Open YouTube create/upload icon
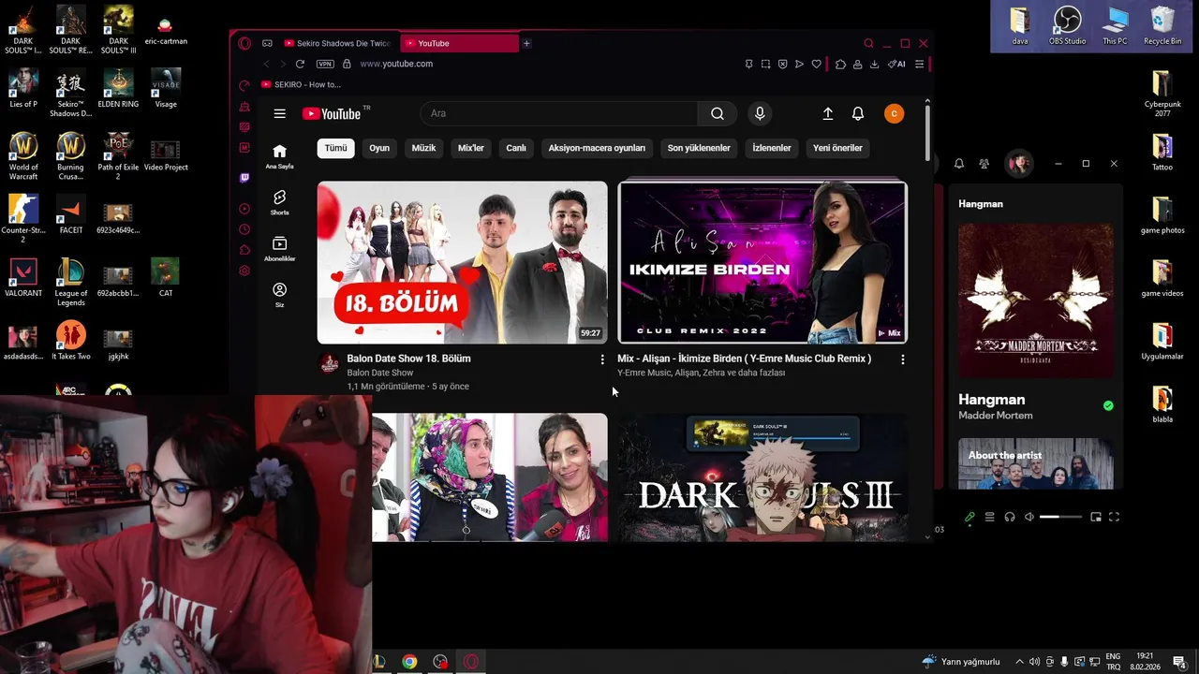Image resolution: width=1199 pixels, height=674 pixels. click(828, 113)
